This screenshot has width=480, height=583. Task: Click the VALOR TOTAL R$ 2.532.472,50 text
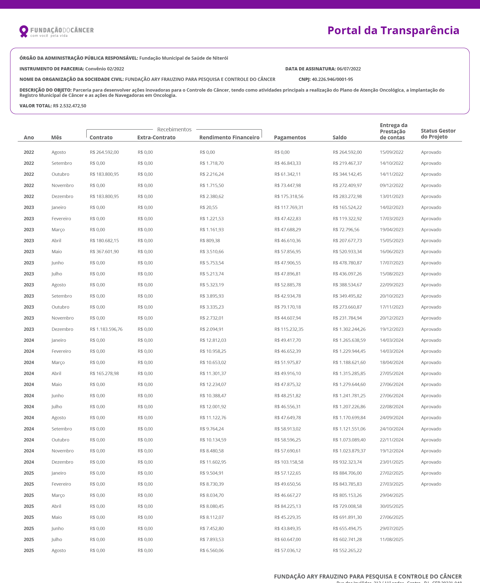click(53, 106)
